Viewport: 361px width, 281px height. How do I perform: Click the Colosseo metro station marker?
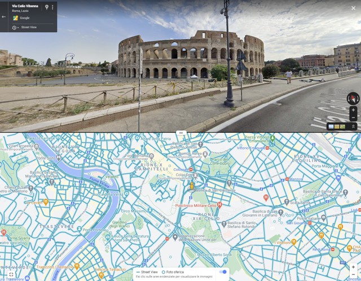pos(191,169)
